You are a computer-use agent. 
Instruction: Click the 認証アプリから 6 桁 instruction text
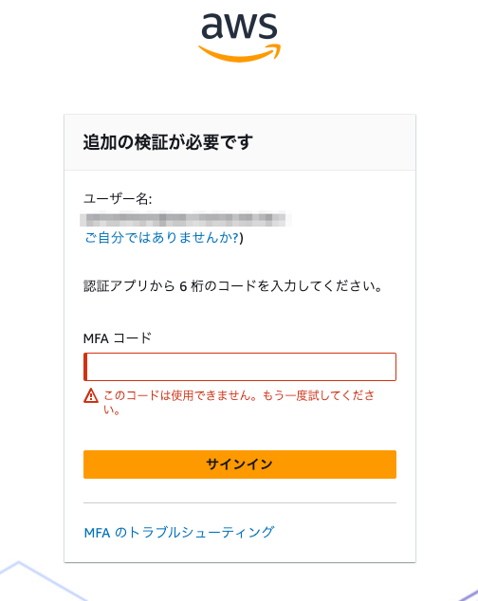[x=233, y=286]
